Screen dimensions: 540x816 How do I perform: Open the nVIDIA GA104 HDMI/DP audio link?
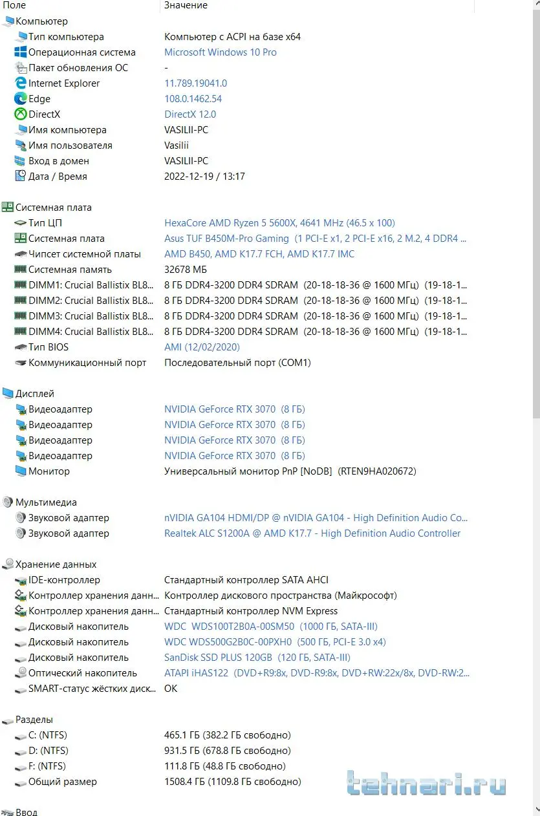(316, 518)
